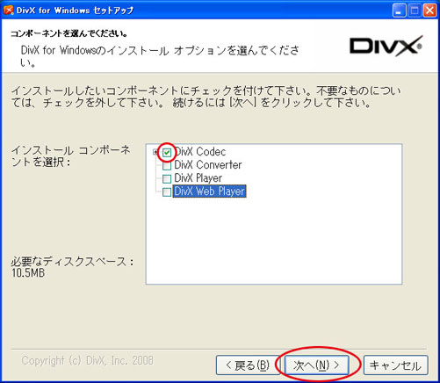The image size is (440, 383).
Task: Uncheck the DivX Codec checkbox
Action: pos(167,152)
